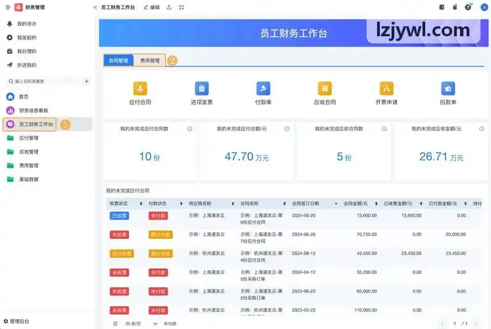Click the share/export icon in top bar
This screenshot has width=491, height=329.
[x=168, y=7]
